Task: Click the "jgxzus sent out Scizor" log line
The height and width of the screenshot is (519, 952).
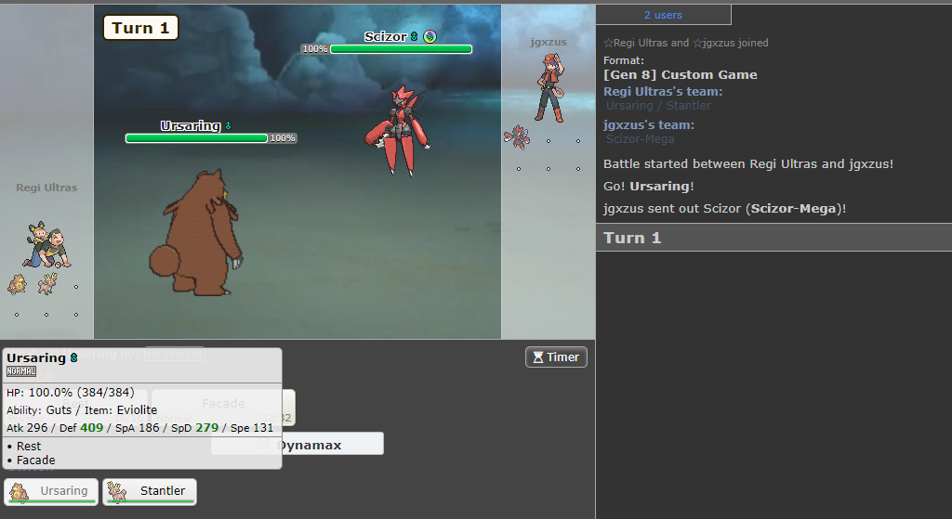Action: point(724,209)
